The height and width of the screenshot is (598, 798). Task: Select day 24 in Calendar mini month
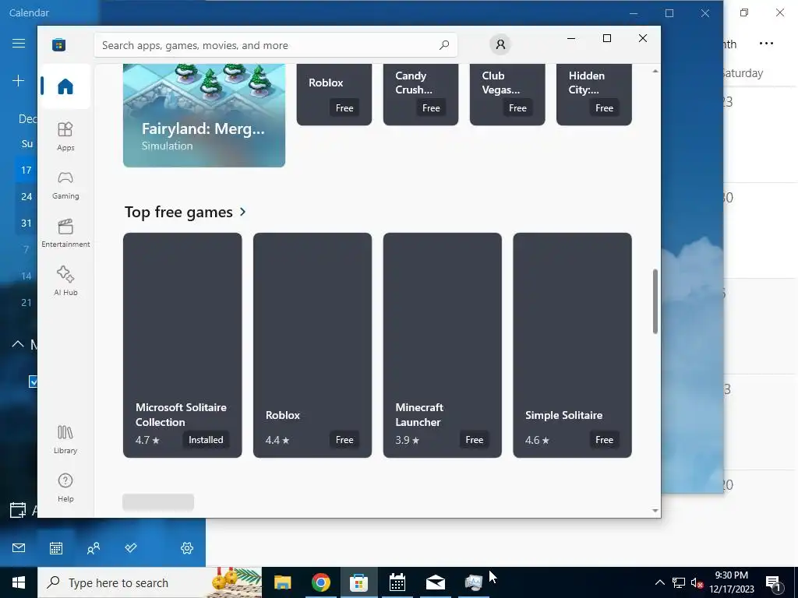[x=26, y=196]
